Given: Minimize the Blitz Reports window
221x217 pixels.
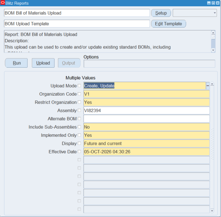Looking at the screenshot, I should (209, 3).
